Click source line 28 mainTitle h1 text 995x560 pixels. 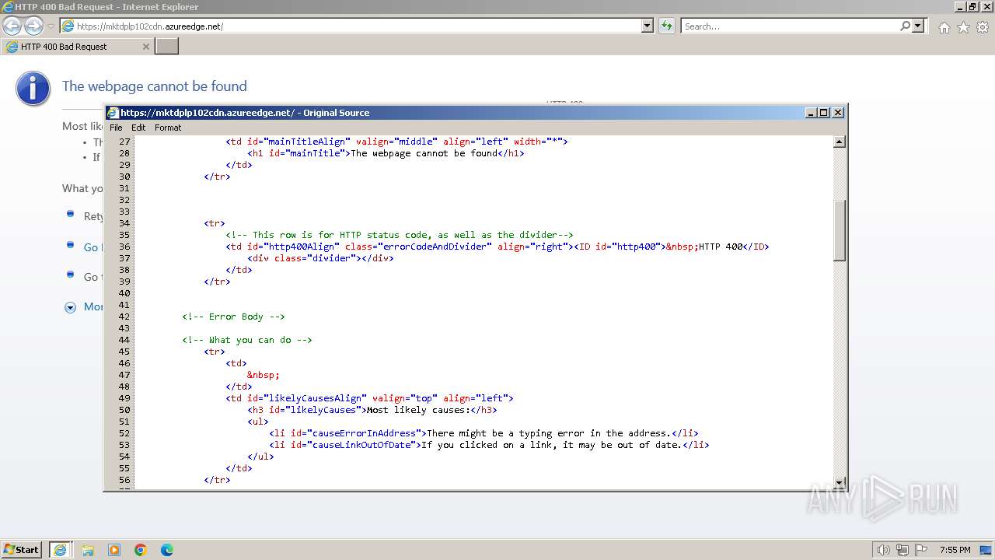tap(386, 153)
